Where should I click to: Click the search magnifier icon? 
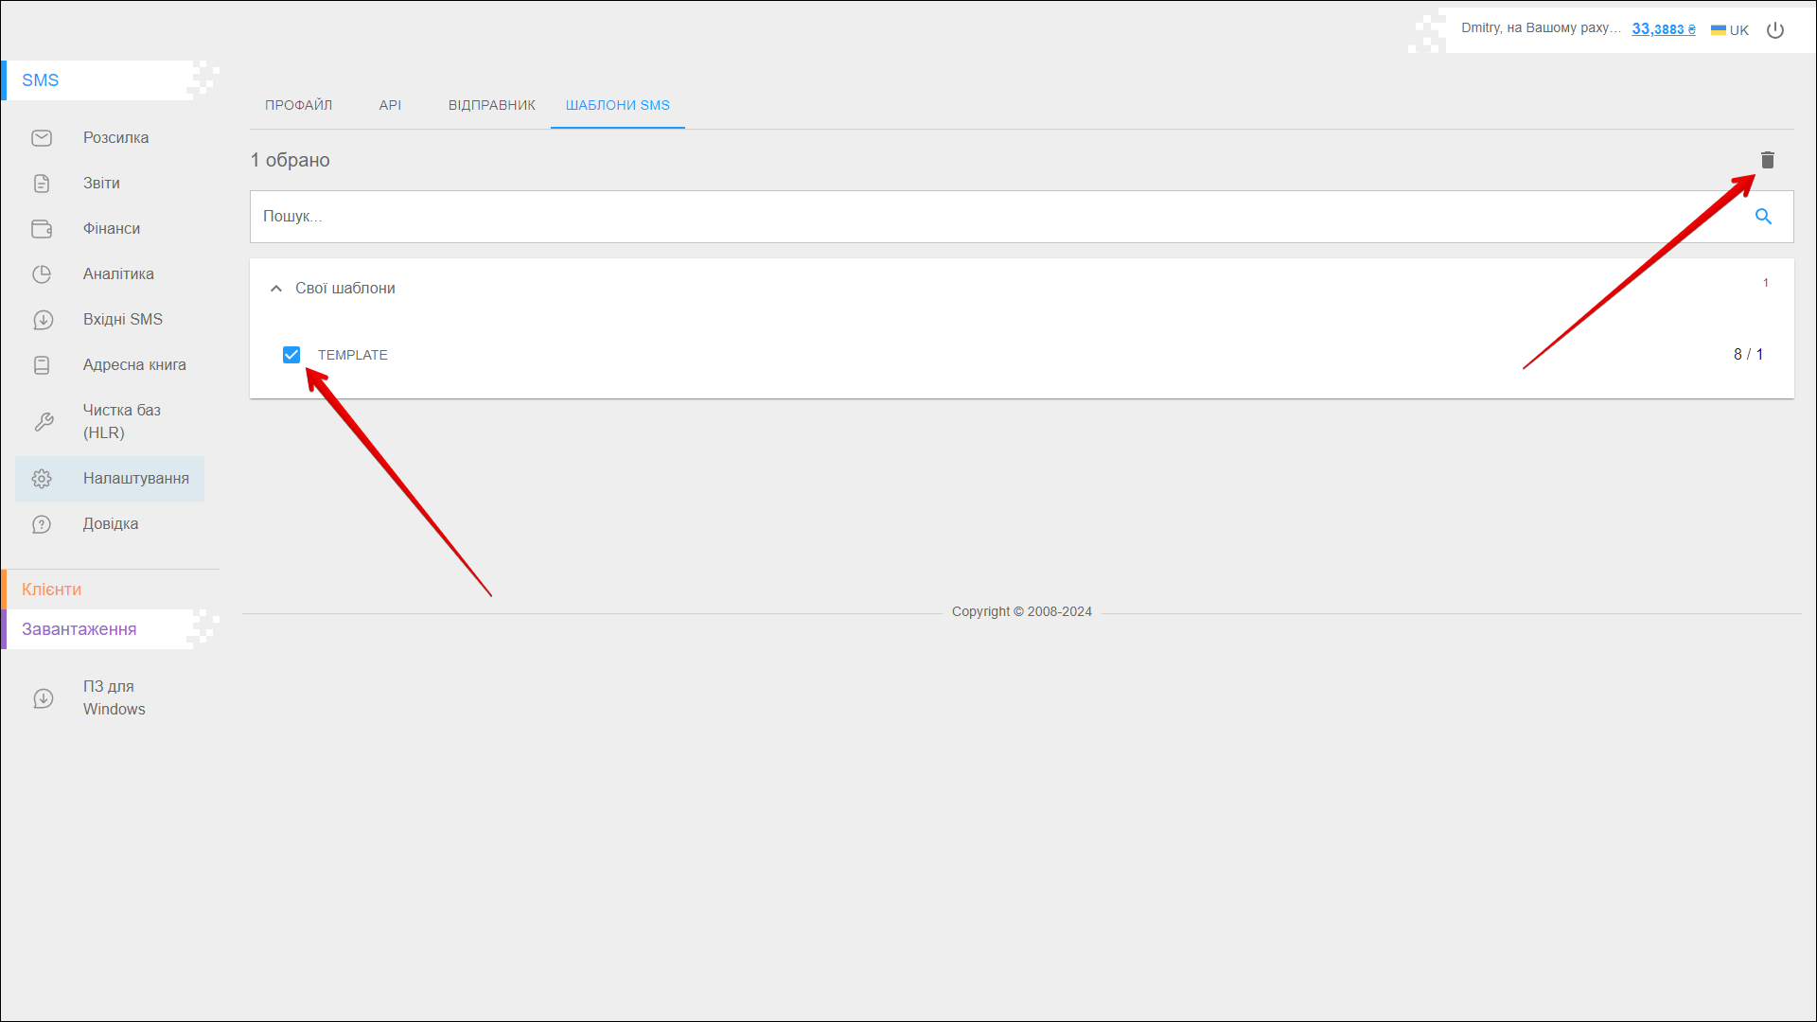(x=1763, y=217)
